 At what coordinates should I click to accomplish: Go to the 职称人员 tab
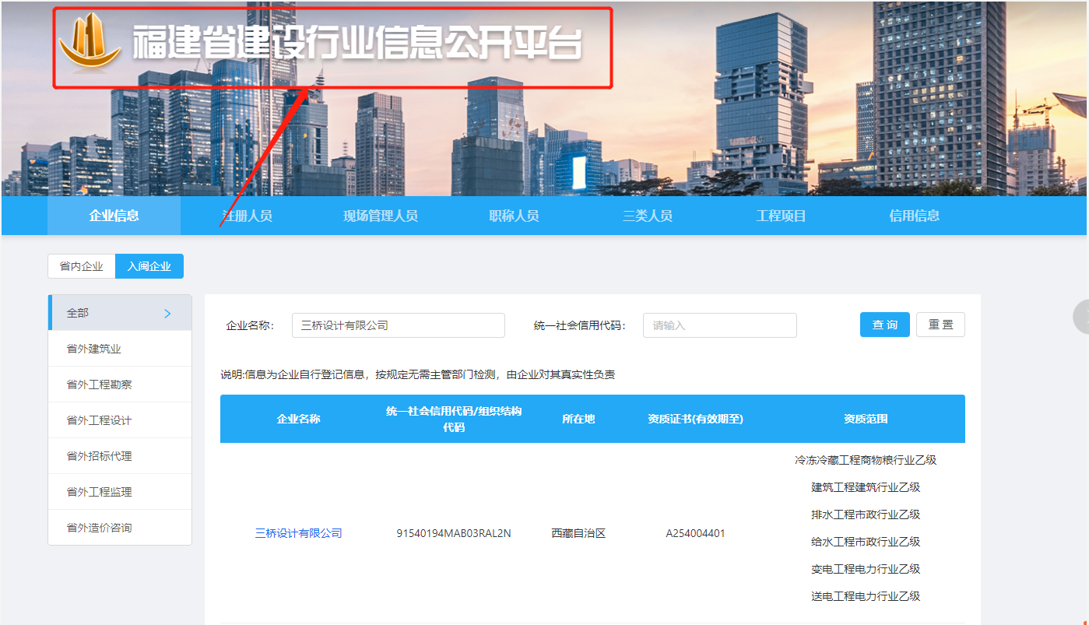(514, 216)
